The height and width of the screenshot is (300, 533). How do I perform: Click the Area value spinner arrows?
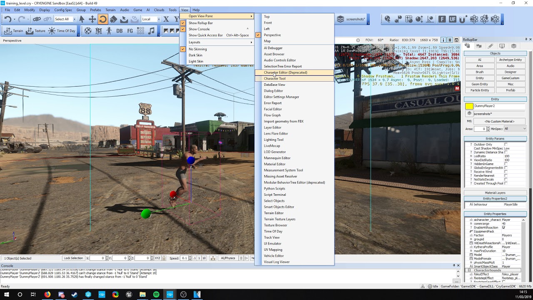(x=488, y=129)
